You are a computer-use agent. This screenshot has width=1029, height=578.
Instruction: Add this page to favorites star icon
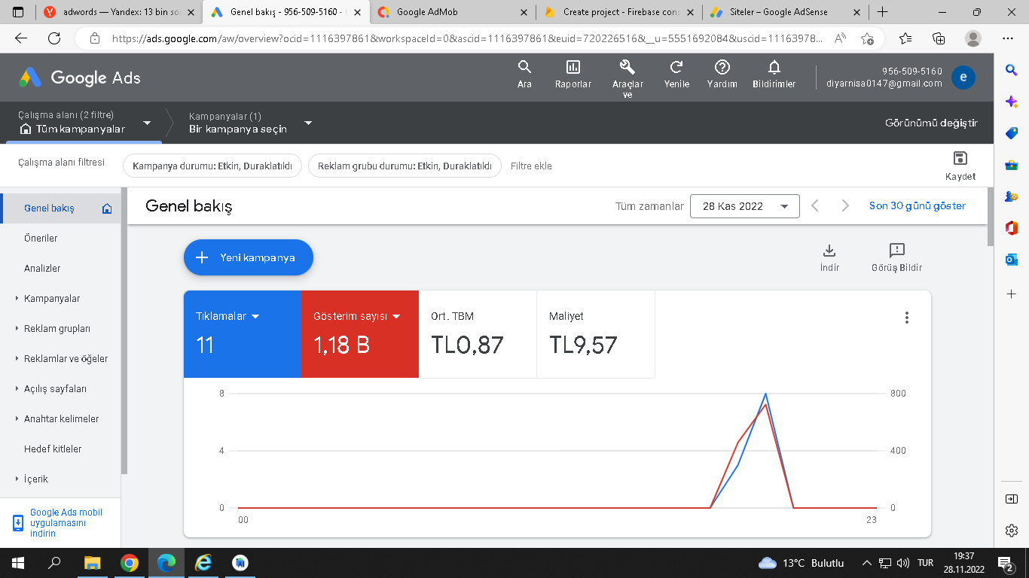868,38
